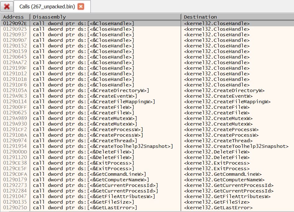Select the GetComputerNameW call at 0129D179
294x212 pixels.
point(93,179)
